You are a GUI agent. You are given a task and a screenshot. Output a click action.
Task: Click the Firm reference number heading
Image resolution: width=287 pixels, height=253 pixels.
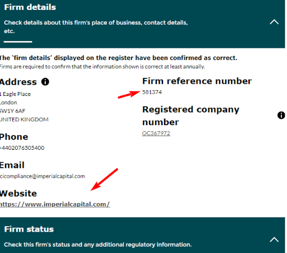[x=197, y=81]
